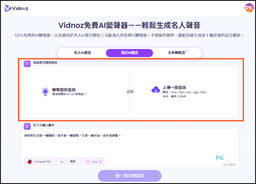Click the 在下方輸入腳本 step label

tap(44, 125)
